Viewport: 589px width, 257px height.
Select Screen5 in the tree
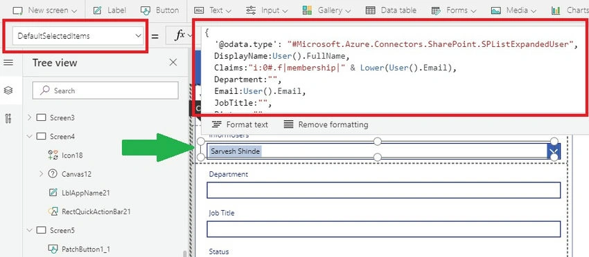(62, 230)
